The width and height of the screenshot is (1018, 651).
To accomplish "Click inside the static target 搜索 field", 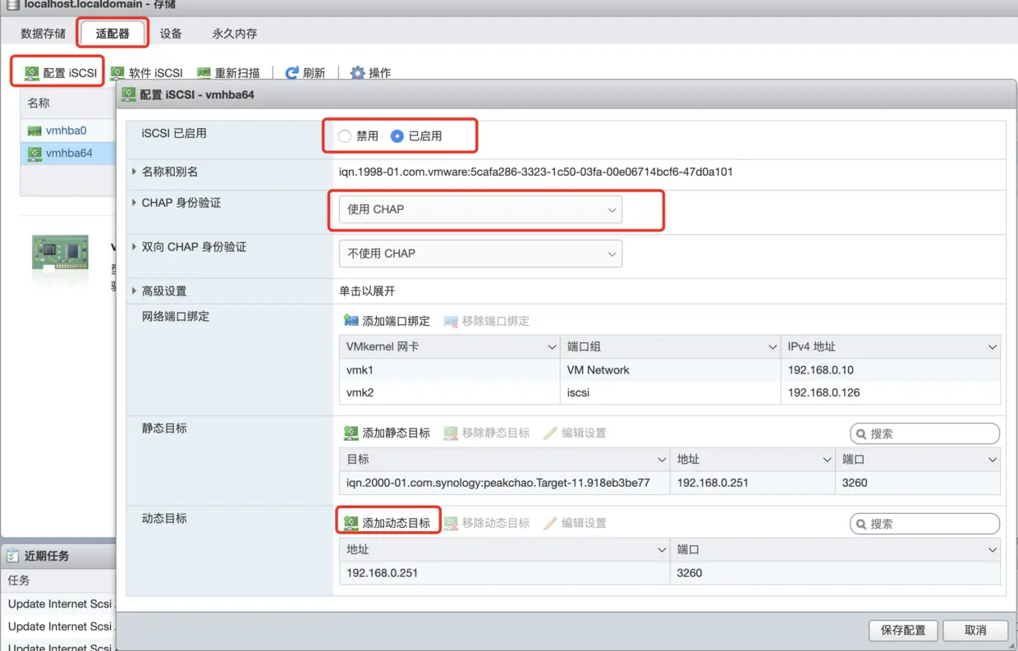I will point(928,433).
